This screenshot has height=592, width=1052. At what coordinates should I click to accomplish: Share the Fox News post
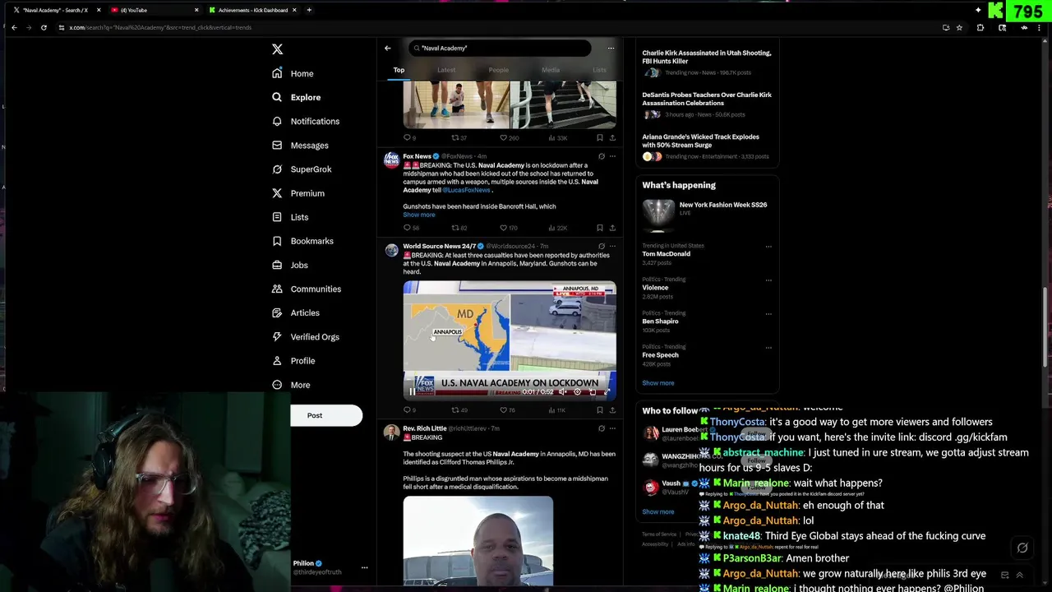612,228
